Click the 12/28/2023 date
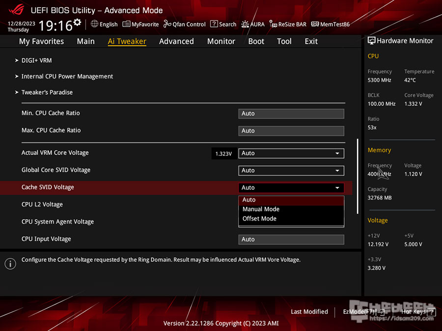 (x=22, y=24)
